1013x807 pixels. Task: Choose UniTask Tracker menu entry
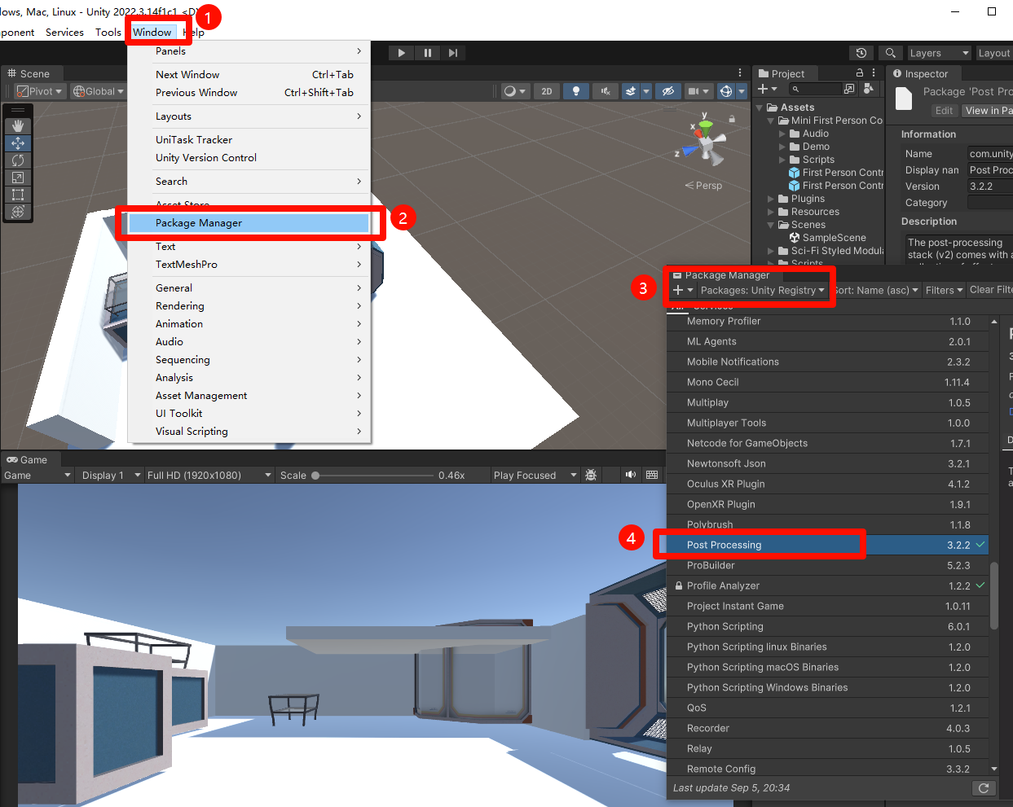[249, 140]
